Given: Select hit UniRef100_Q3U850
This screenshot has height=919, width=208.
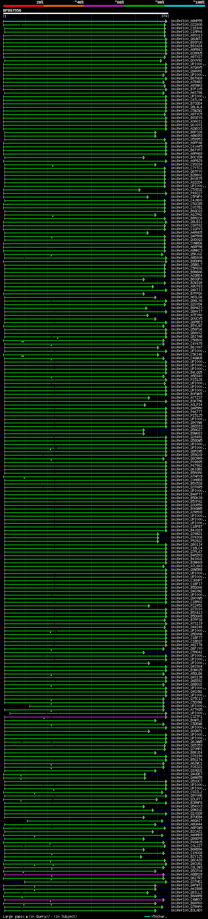Looking at the screenshot, I should click(187, 505).
